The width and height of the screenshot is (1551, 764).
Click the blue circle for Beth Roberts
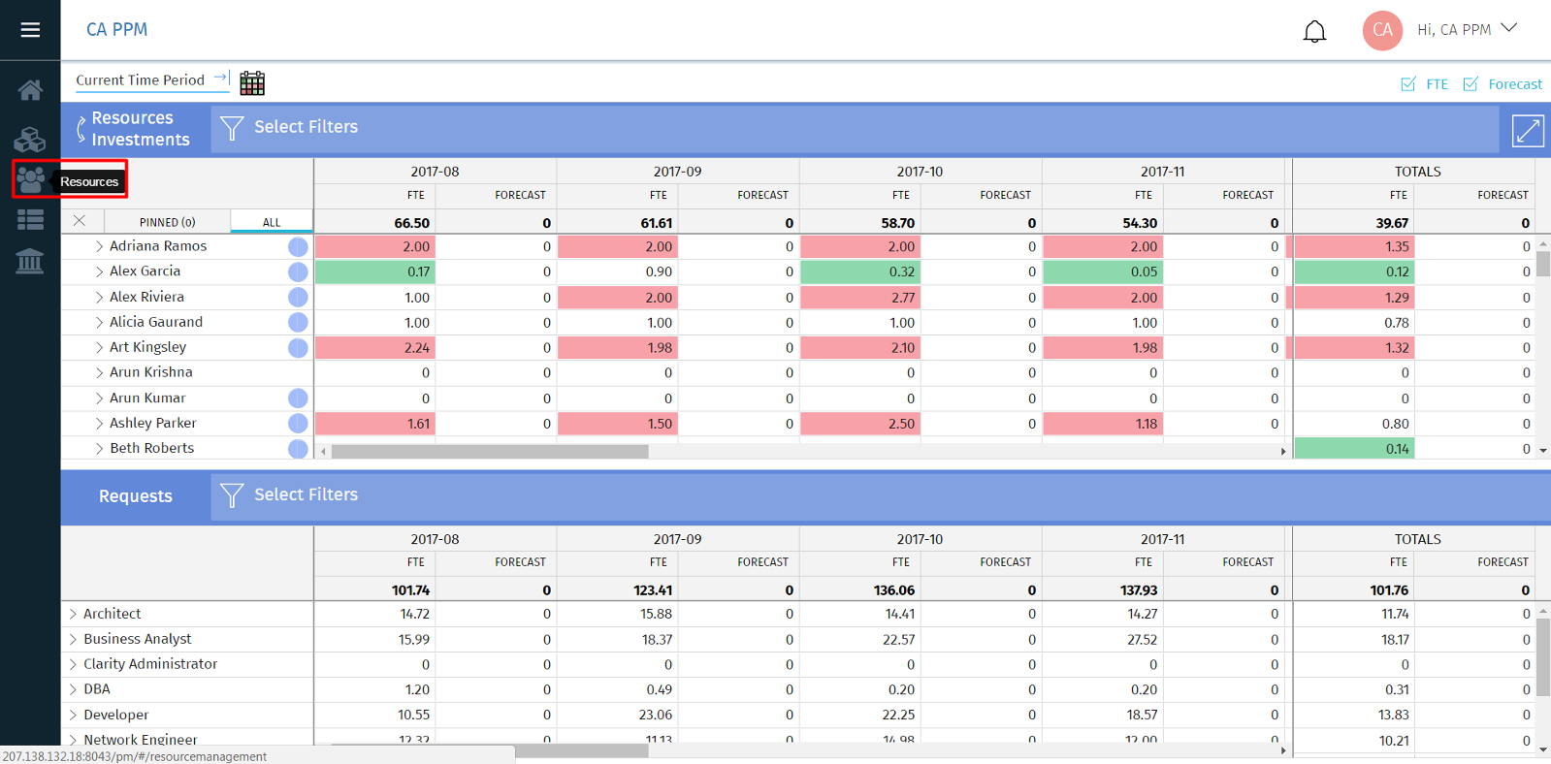[298, 449]
